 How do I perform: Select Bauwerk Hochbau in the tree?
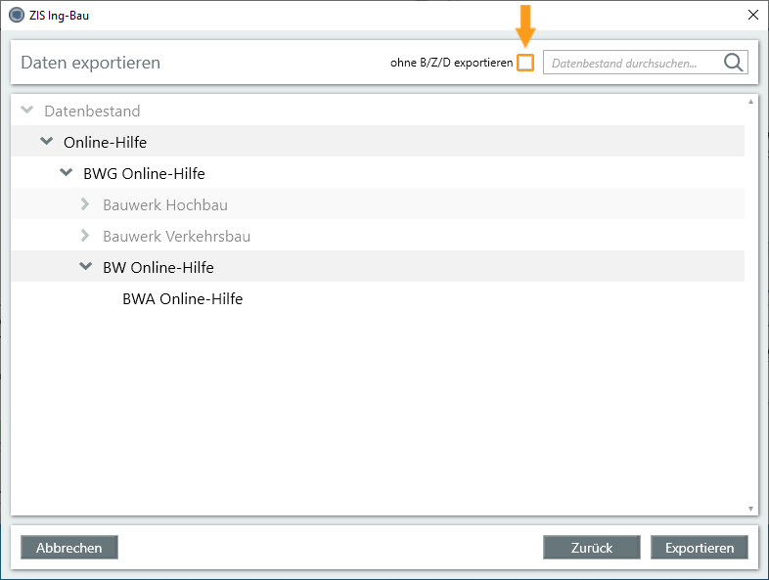tap(164, 205)
